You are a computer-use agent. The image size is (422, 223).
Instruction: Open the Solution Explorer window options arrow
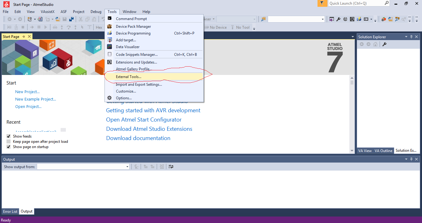pyautogui.click(x=406, y=37)
